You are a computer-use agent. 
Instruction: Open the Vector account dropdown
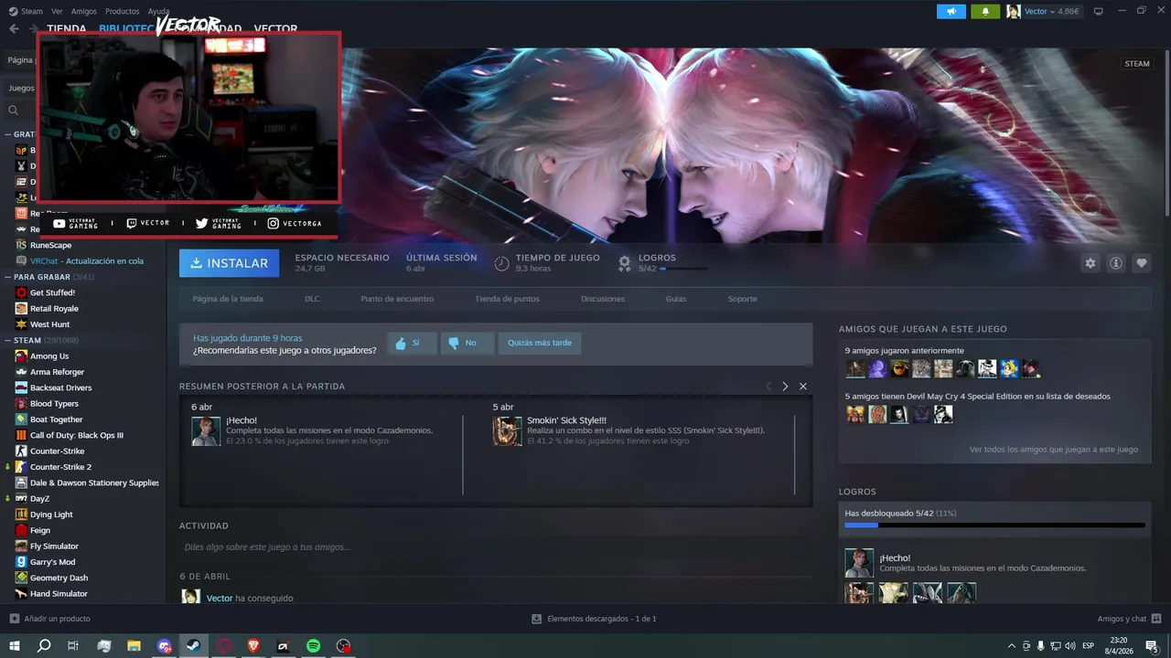coord(1044,12)
